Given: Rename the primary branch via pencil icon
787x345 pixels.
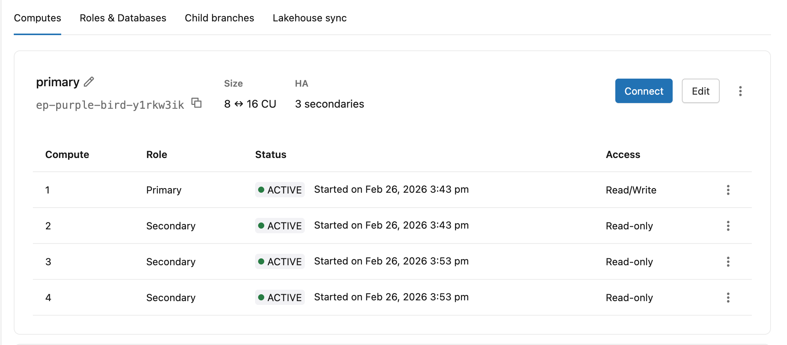Looking at the screenshot, I should pos(88,82).
